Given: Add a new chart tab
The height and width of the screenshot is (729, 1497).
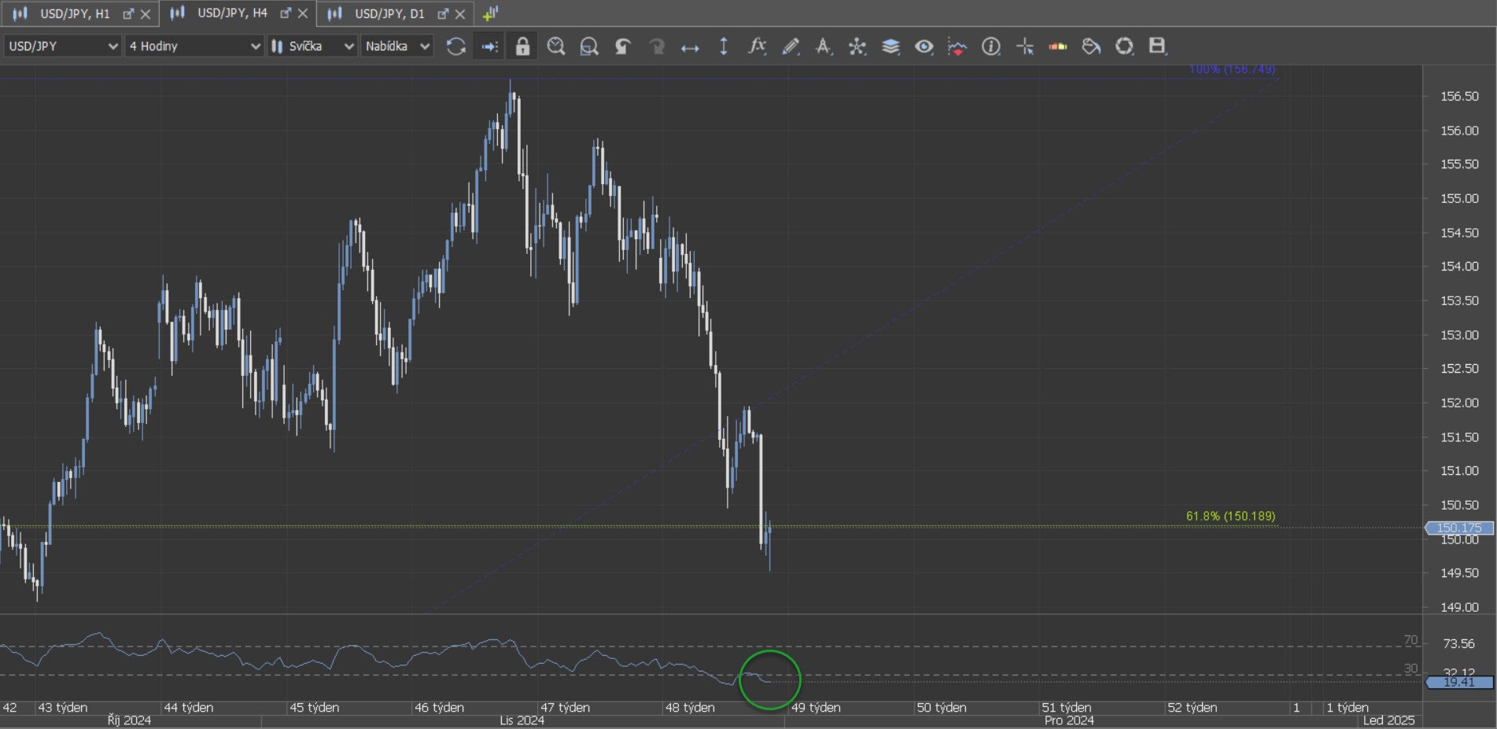Looking at the screenshot, I should (490, 13).
